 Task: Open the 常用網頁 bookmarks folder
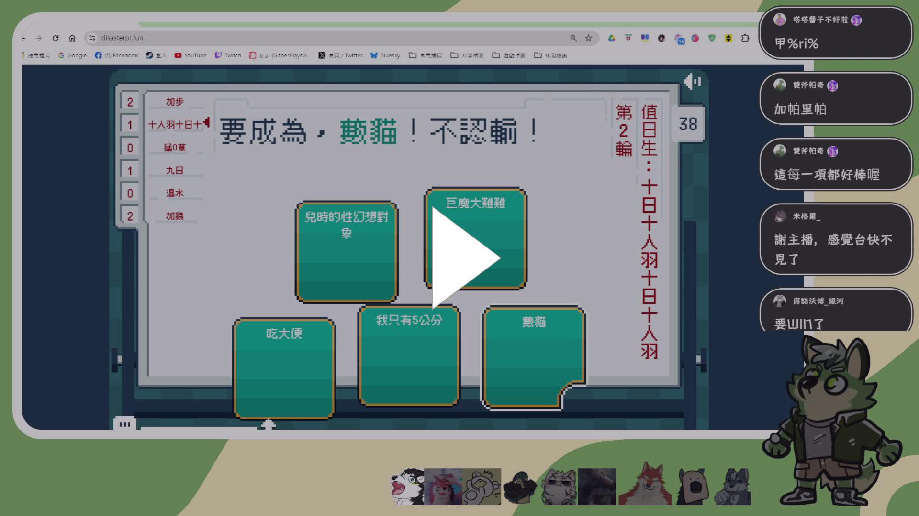[x=425, y=55]
